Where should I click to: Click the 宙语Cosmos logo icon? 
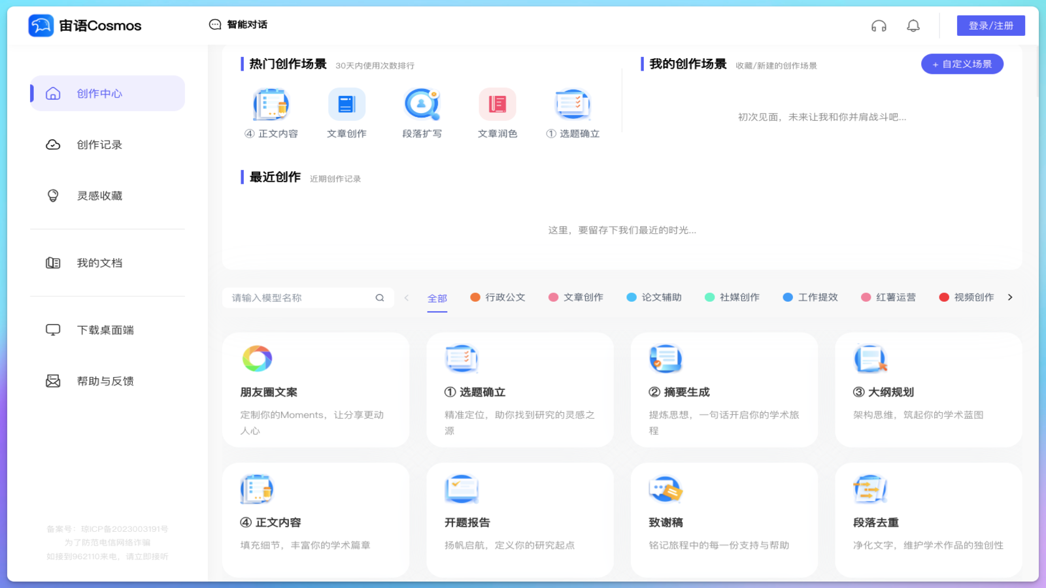pyautogui.click(x=41, y=25)
